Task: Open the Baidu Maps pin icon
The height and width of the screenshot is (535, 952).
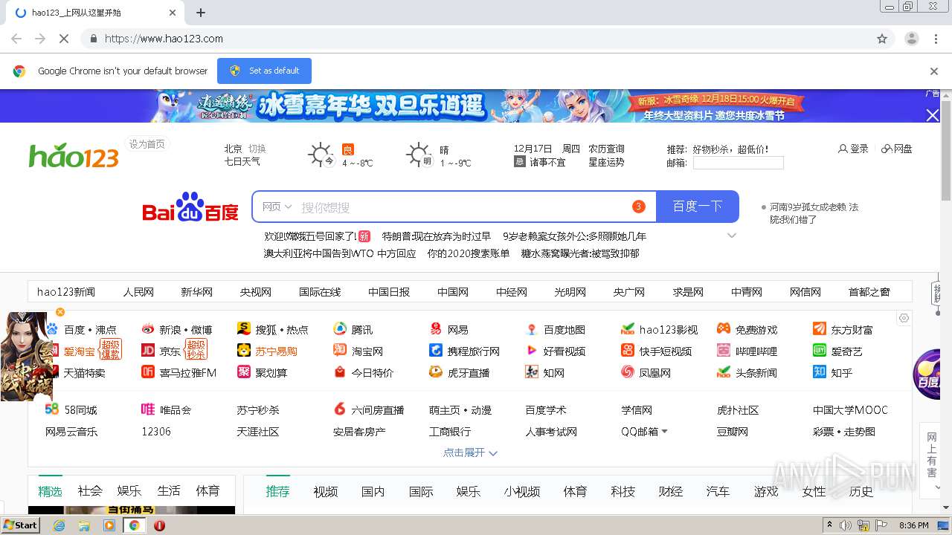Action: click(532, 329)
